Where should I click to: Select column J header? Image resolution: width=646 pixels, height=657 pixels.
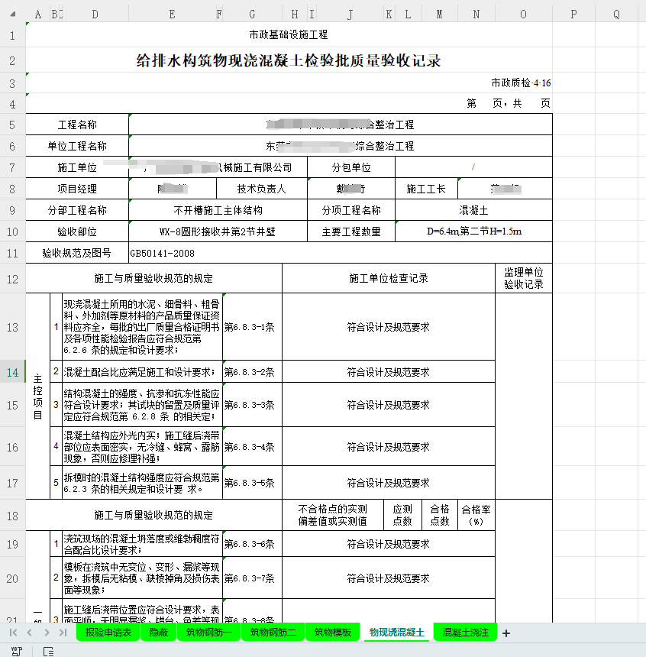pyautogui.click(x=350, y=15)
